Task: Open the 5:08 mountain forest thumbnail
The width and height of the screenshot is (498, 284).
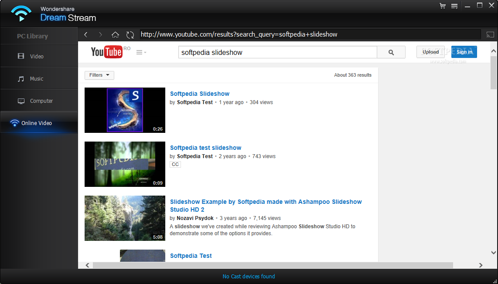Action: point(125,218)
